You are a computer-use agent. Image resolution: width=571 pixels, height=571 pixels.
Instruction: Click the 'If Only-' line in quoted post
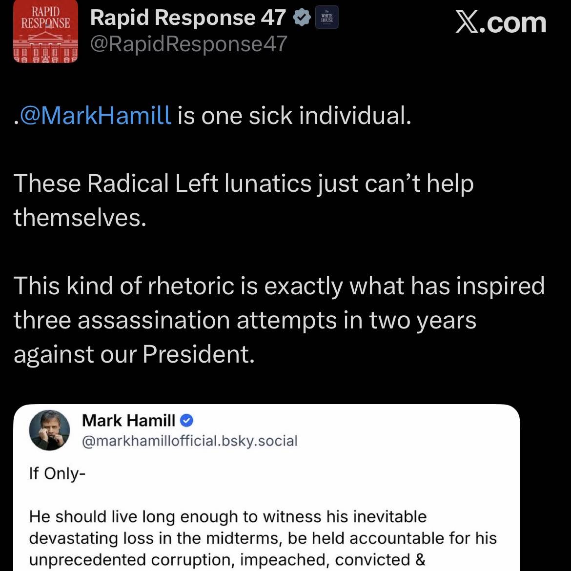[57, 474]
